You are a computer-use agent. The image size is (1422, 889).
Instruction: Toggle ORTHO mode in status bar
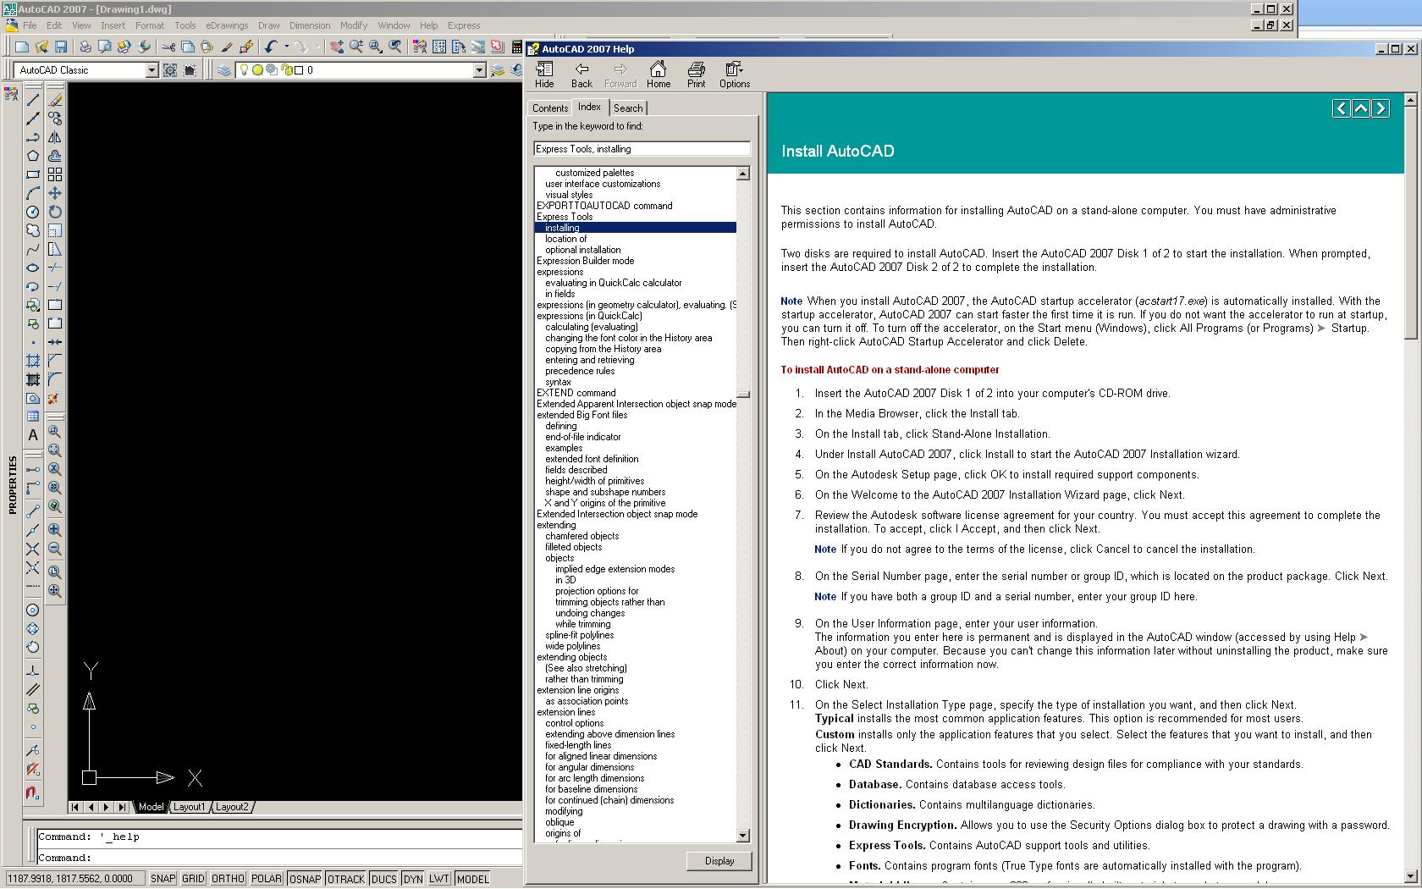click(228, 879)
